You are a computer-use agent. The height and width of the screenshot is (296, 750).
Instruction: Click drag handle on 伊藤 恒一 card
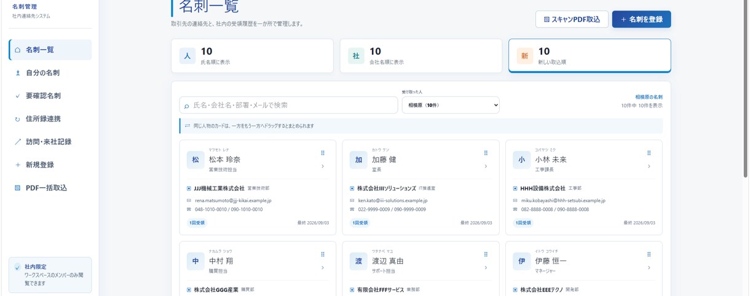(649, 254)
